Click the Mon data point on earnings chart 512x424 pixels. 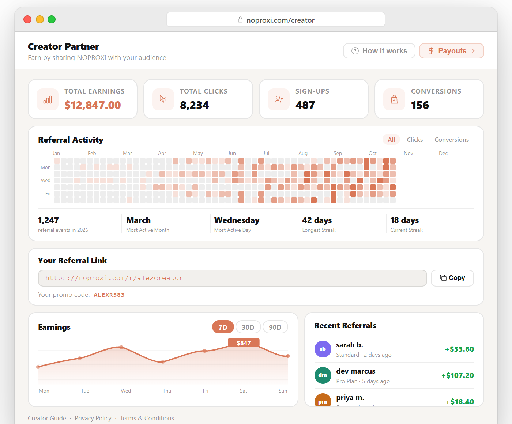(38, 367)
